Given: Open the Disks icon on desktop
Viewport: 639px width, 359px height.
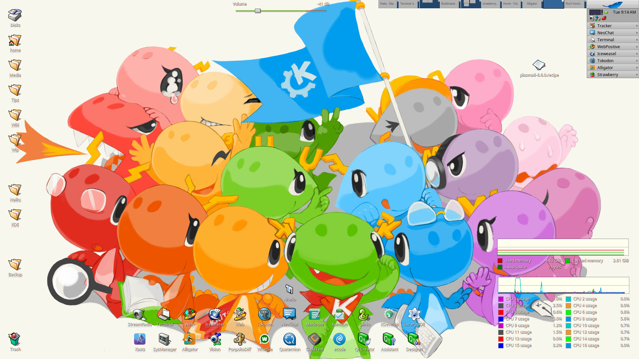Looking at the screenshot, I should (15, 15).
